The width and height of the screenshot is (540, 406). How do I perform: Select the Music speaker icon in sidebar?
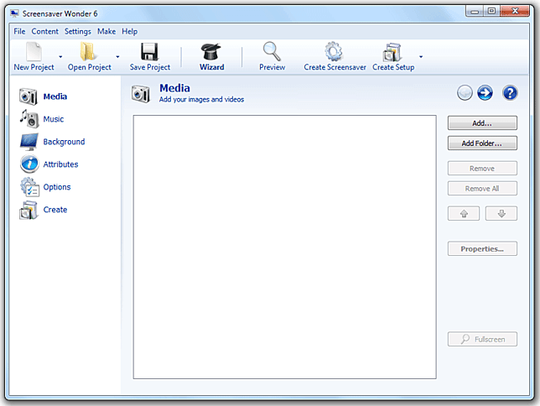pos(29,118)
